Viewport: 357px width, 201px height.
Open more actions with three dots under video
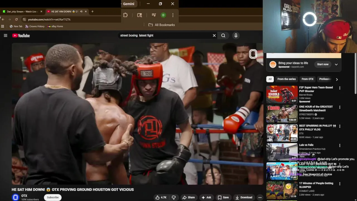point(260,197)
